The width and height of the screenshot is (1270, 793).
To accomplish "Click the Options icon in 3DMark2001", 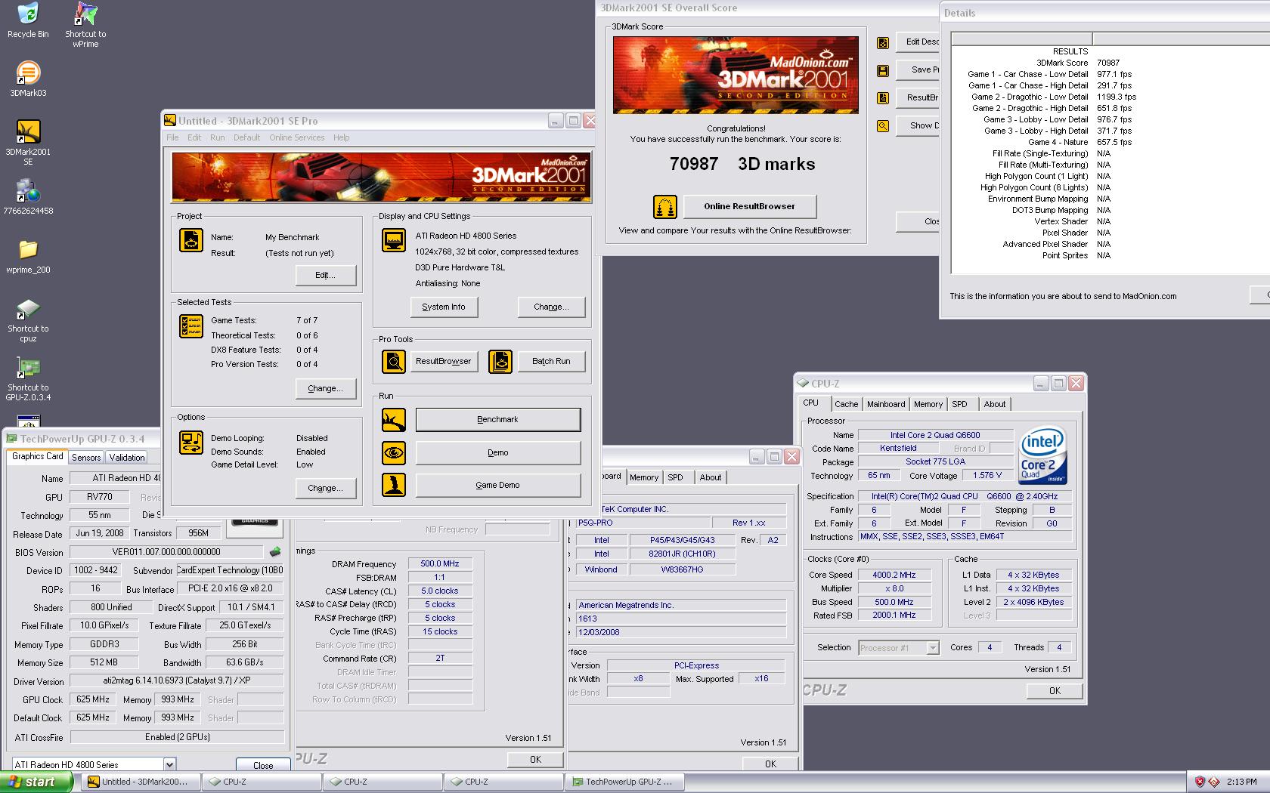I will [190, 443].
